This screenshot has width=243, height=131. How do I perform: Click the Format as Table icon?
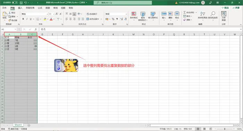click(143, 14)
